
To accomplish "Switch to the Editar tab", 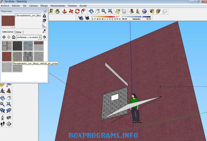I will pyautogui.click(x=19, y=32).
